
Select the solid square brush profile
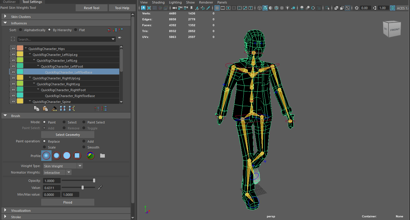point(77,156)
